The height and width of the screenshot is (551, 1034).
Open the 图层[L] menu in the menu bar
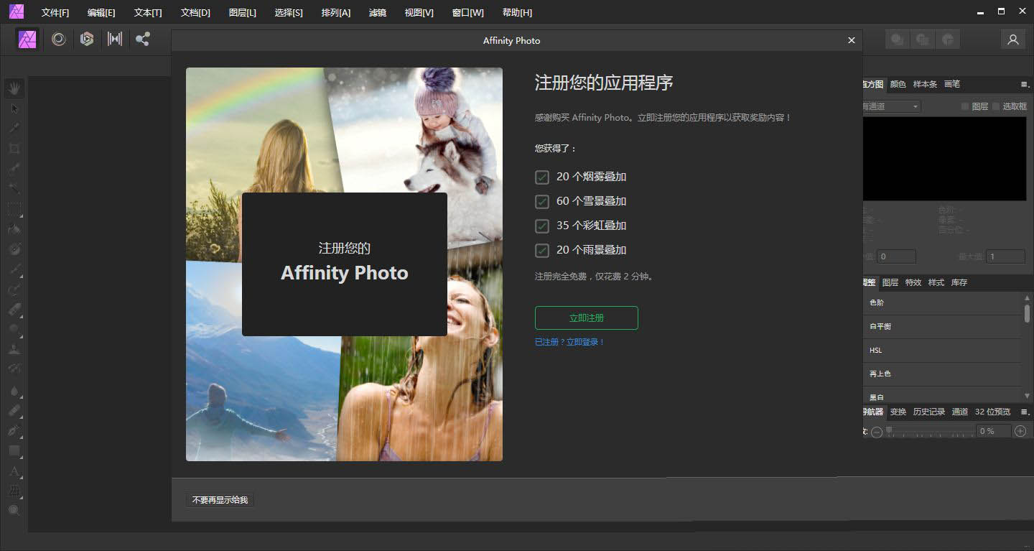[243, 13]
